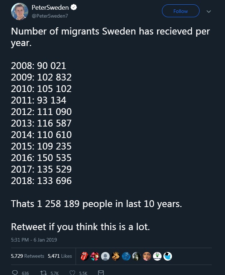Click the Rolling Stones tongue avatar
Image resolution: width=225 pixels, height=275 pixels.
[85, 256]
